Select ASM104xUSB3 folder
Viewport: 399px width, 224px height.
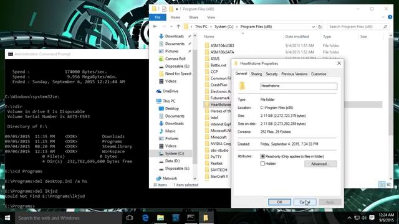(222, 45)
